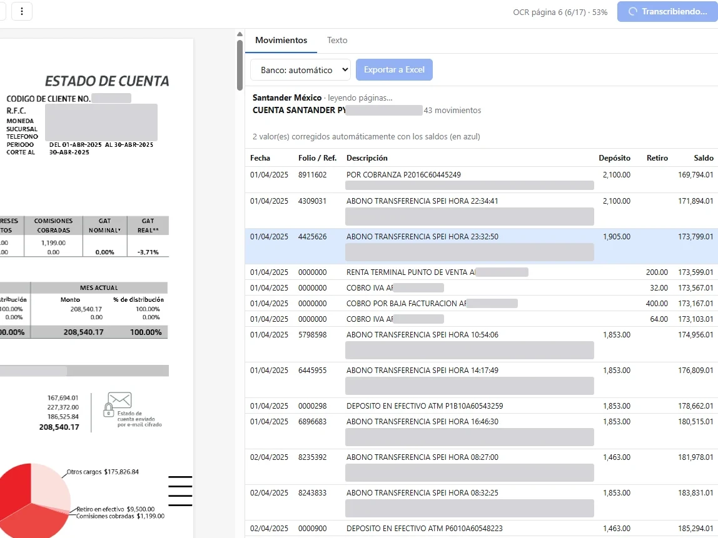Click saldo 174,956.01 cell

695,334
